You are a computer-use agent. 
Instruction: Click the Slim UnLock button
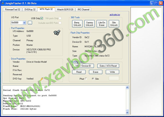114,24
